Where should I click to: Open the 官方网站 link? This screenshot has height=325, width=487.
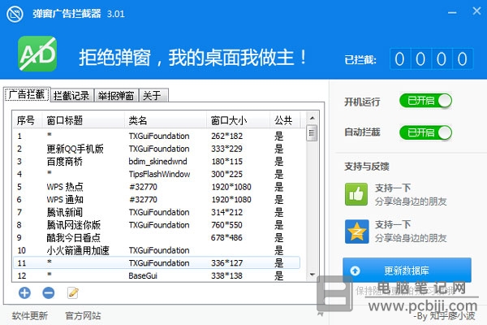[83, 316]
